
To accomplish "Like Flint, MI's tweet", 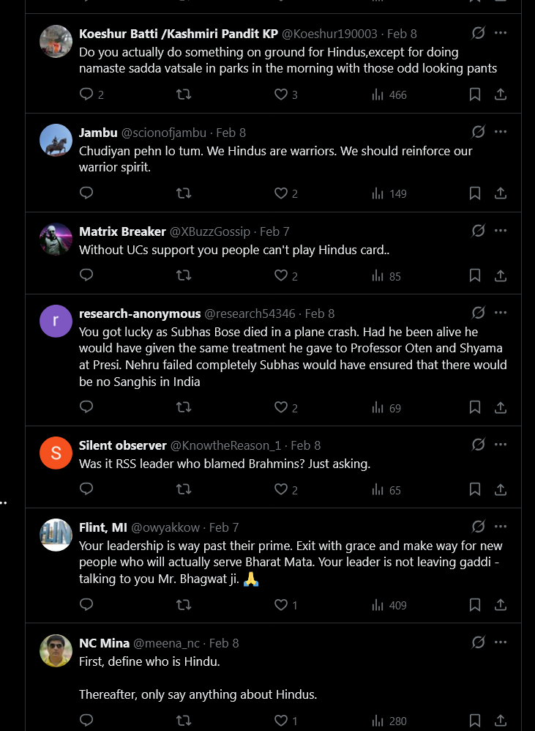I will click(x=281, y=606).
